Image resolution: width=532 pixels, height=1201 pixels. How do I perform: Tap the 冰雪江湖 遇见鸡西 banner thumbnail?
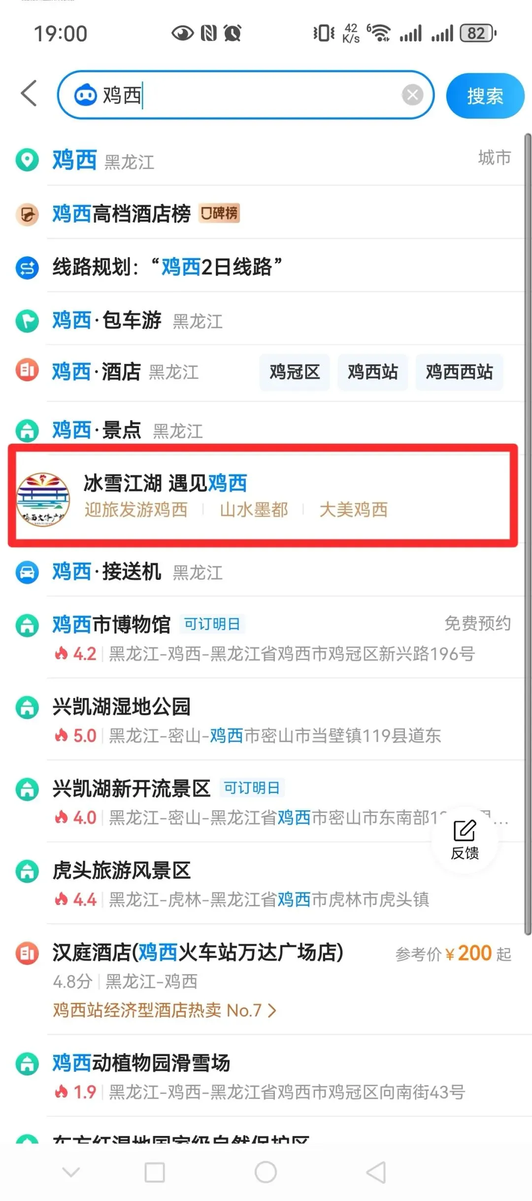(x=43, y=500)
